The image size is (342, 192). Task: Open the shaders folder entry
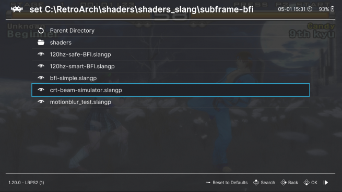[x=171, y=42]
